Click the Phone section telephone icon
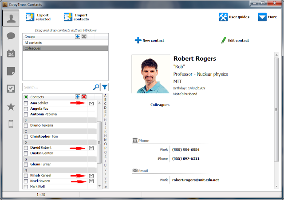The image size is (284, 200). 135,140
